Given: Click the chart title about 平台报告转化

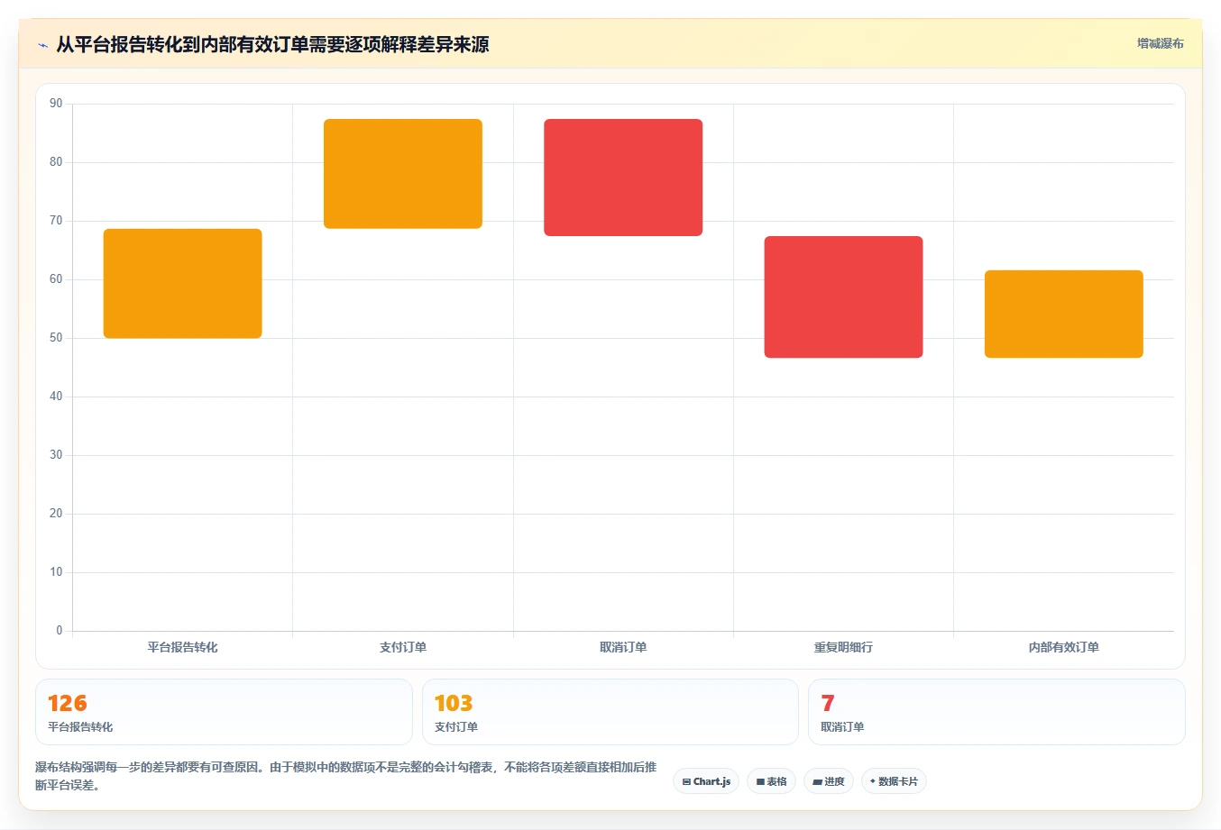Looking at the screenshot, I should point(272,44).
